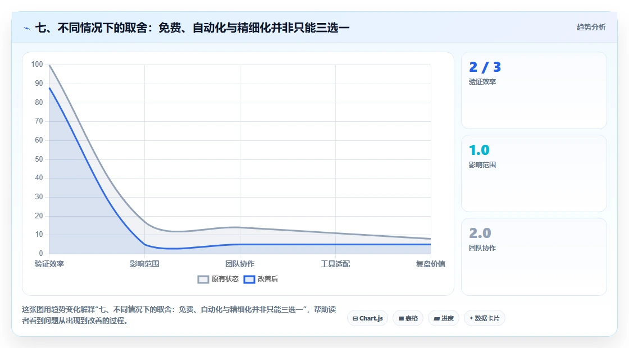
Task: Click the 数据卡片 tag diamond icon
Action: (471, 318)
